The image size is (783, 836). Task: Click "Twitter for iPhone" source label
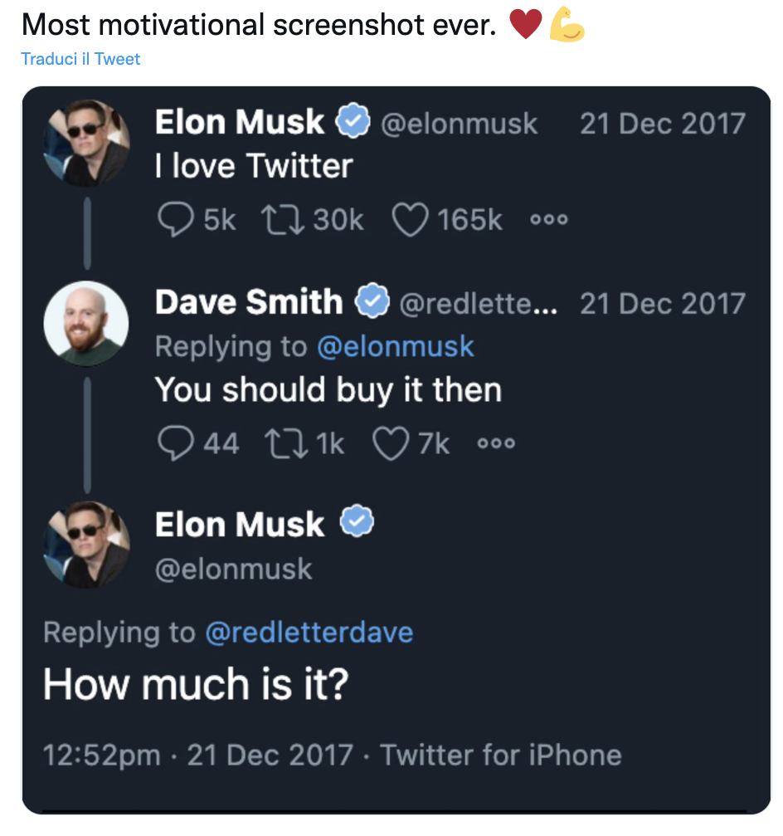click(x=501, y=755)
